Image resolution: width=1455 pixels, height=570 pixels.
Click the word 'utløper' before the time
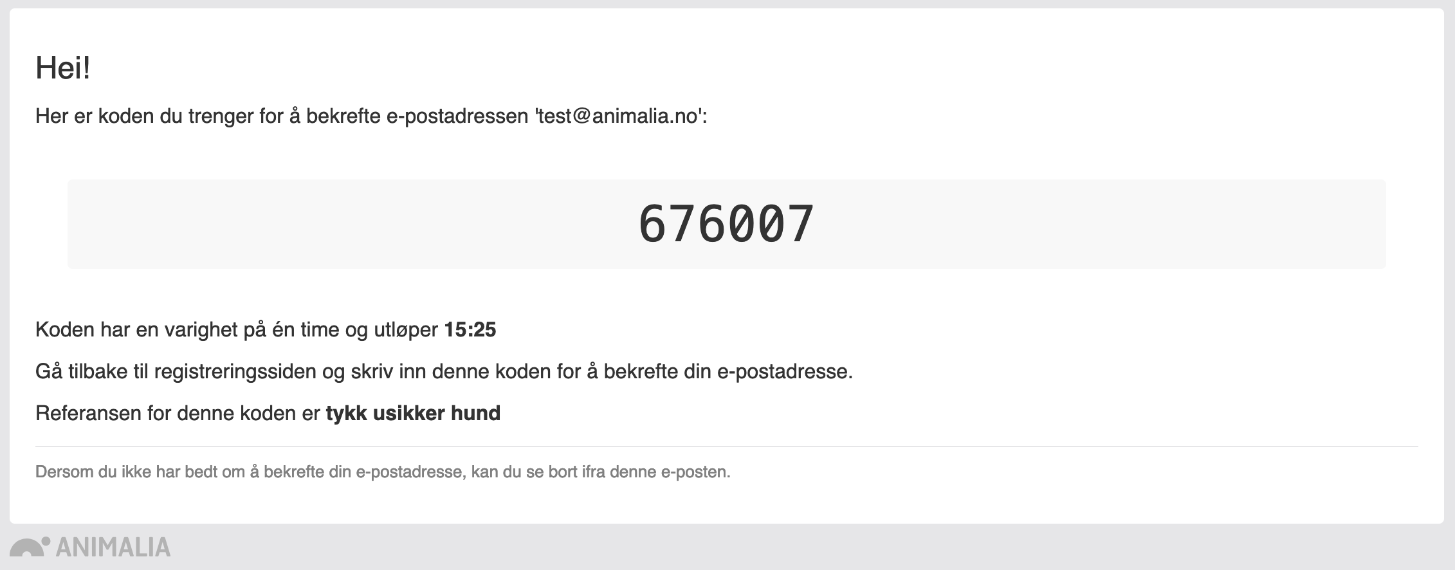point(406,330)
